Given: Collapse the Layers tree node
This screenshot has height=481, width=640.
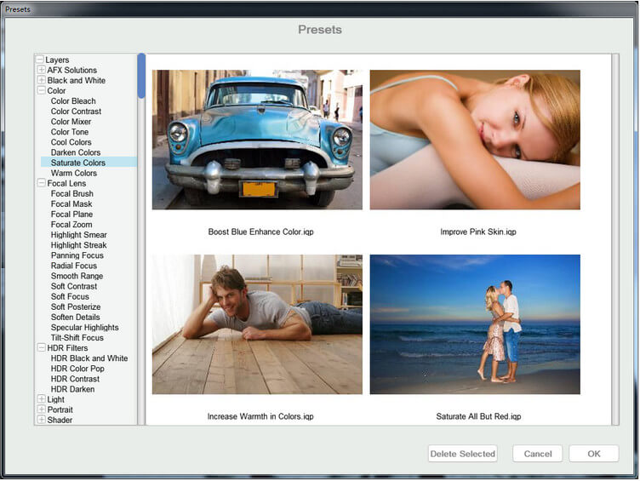Looking at the screenshot, I should (40, 60).
